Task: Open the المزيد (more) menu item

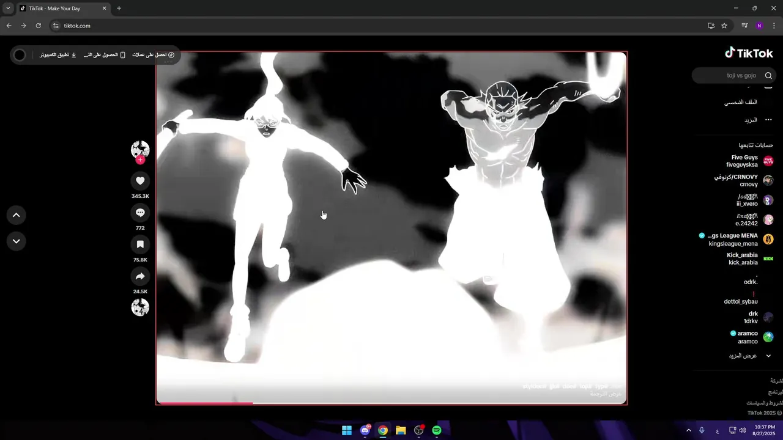Action: coord(751,120)
